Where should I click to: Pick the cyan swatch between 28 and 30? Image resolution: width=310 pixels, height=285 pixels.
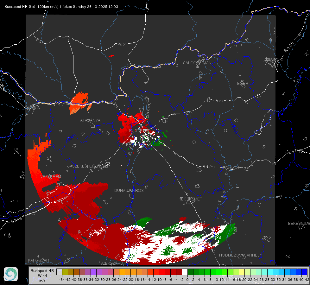270,272
